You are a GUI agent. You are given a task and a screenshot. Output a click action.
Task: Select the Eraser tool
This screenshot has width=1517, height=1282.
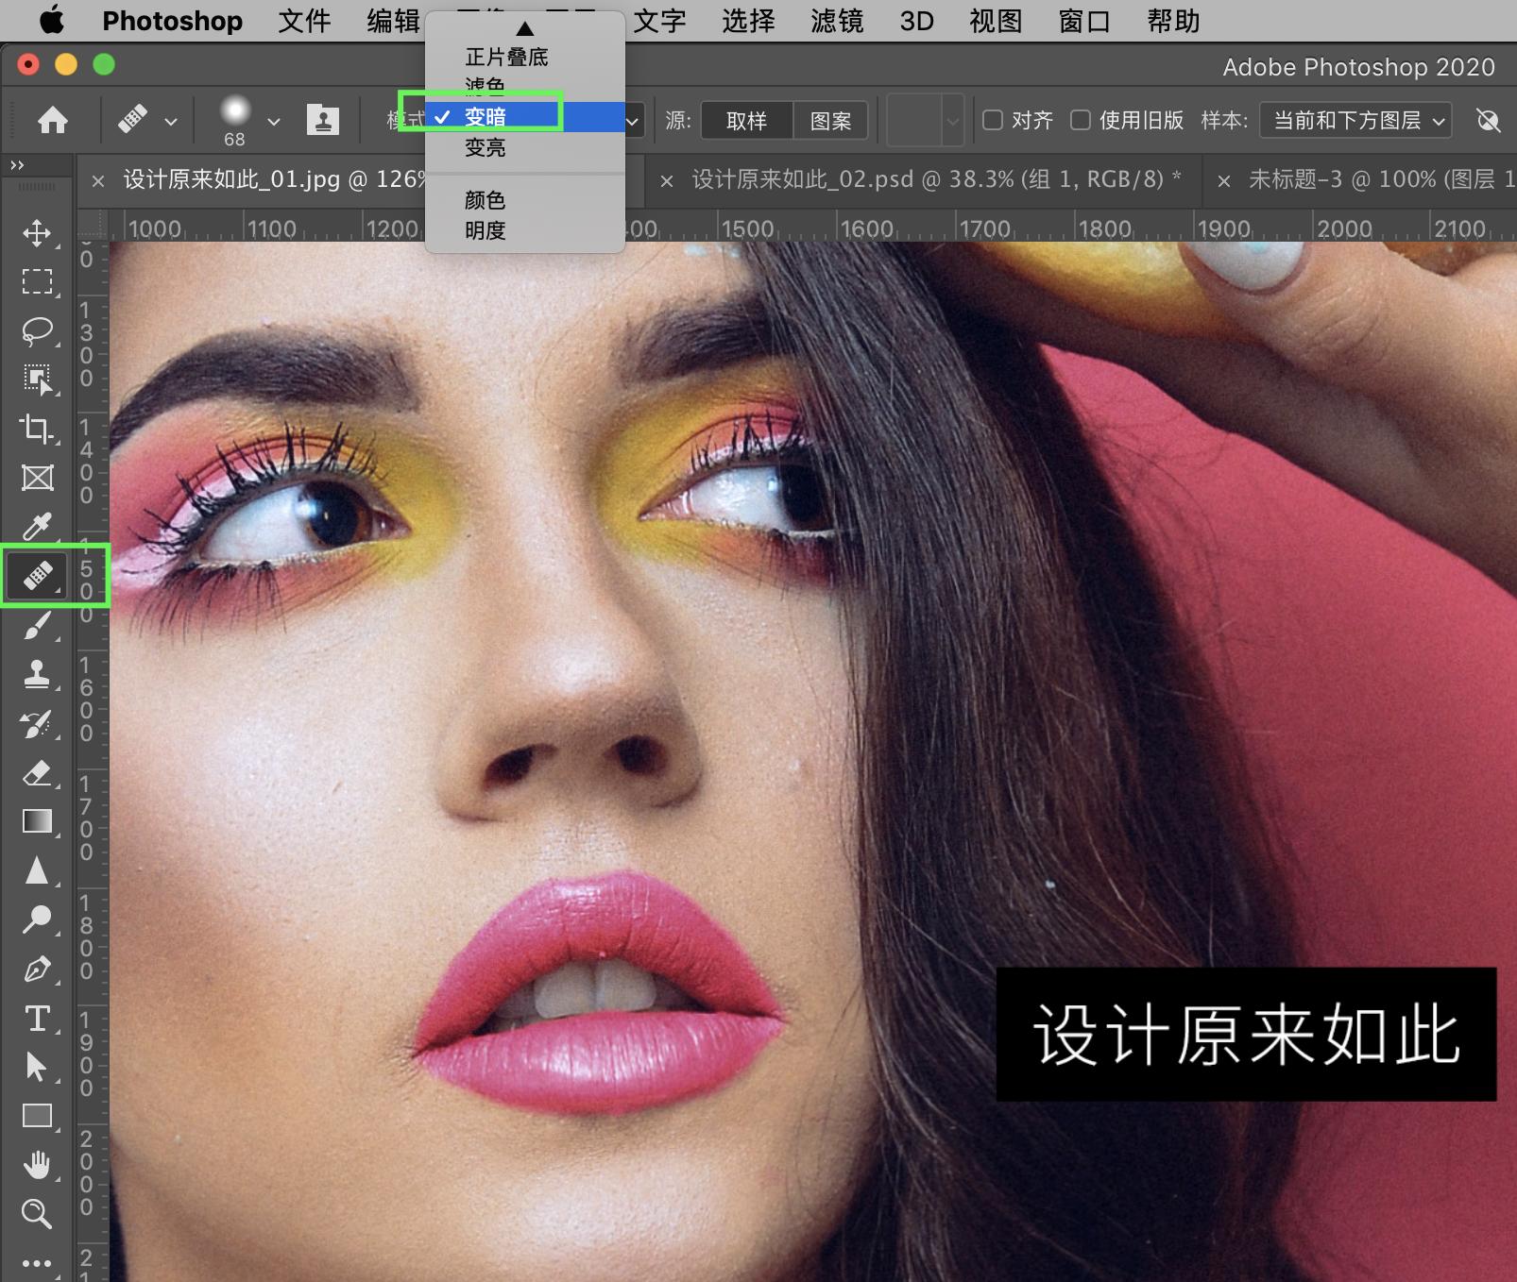coord(37,773)
